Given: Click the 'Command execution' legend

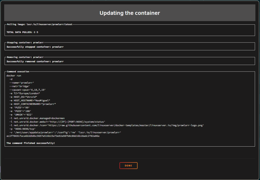Looking at the screenshot, I should [x=18, y=71].
